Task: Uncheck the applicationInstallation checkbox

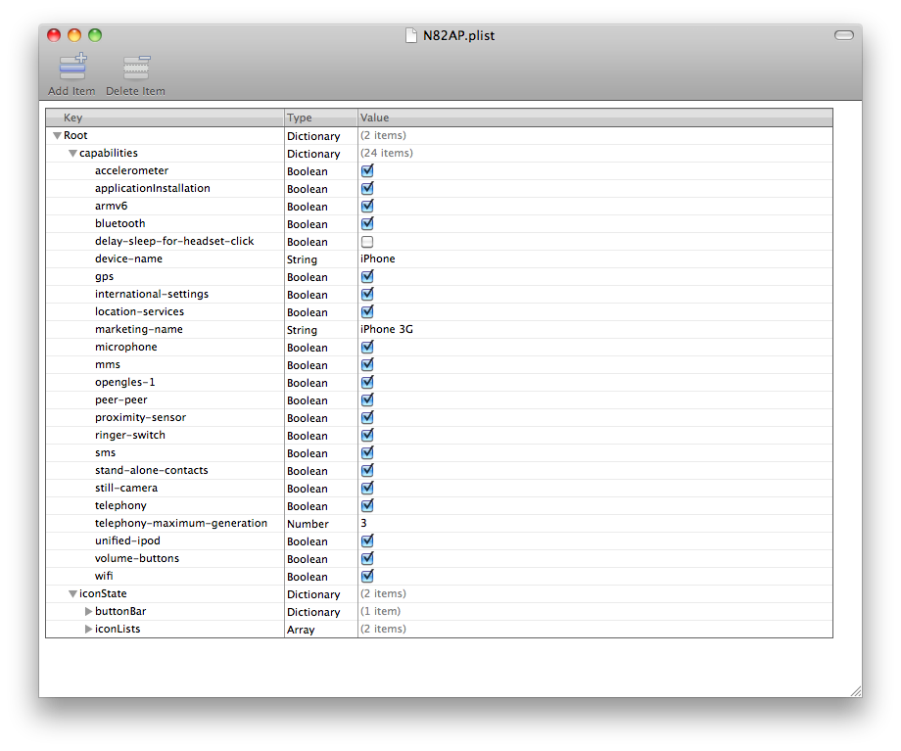Action: point(367,188)
